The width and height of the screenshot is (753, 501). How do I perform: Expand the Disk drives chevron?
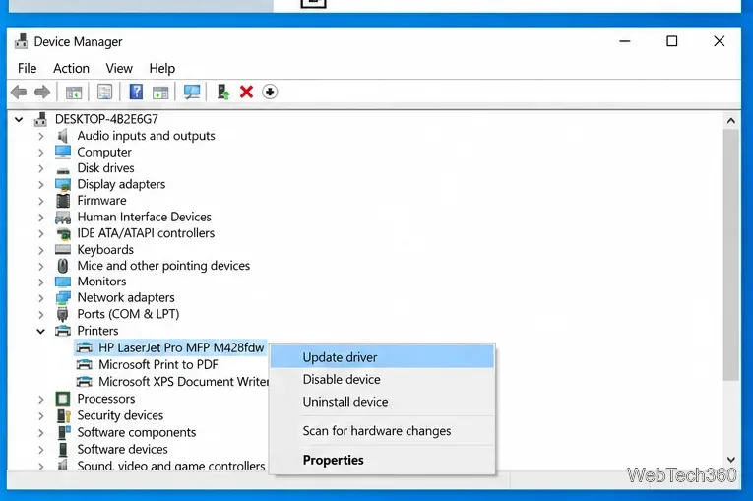click(x=40, y=168)
